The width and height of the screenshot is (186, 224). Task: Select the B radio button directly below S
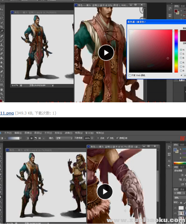(x=181, y=58)
